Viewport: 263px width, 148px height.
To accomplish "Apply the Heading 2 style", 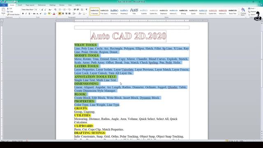I will tap(124, 12).
